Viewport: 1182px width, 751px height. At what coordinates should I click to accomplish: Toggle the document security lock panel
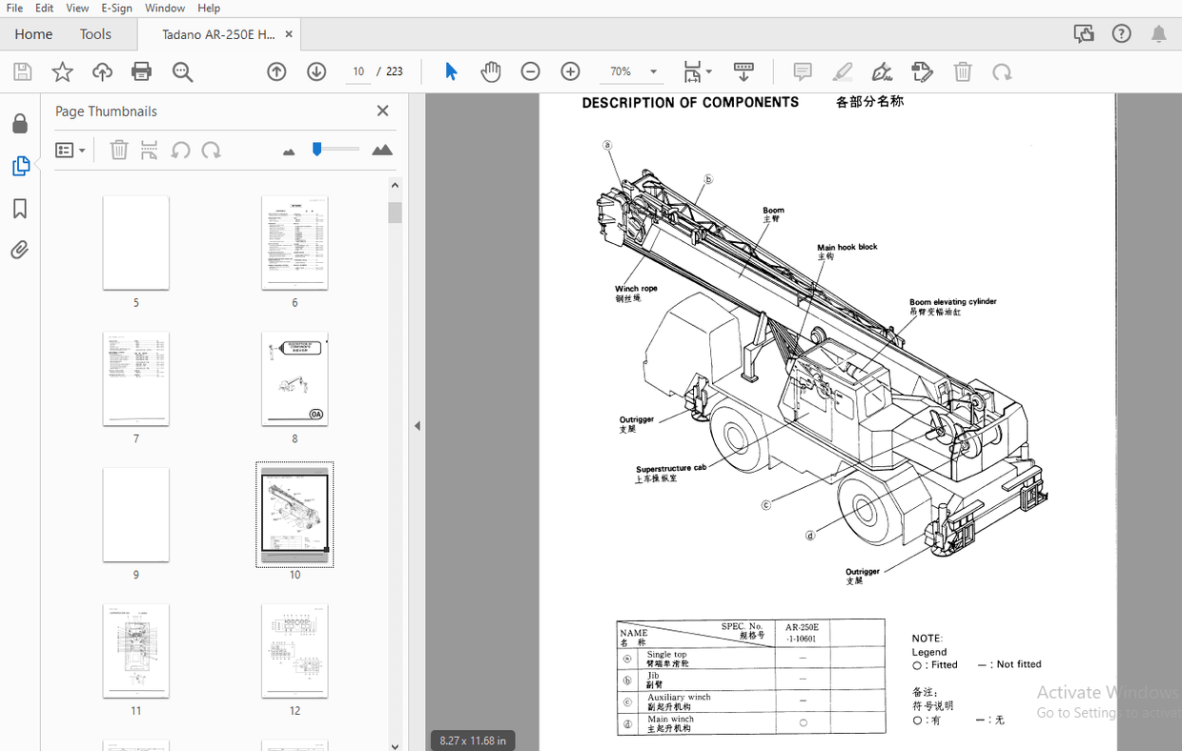(21, 123)
